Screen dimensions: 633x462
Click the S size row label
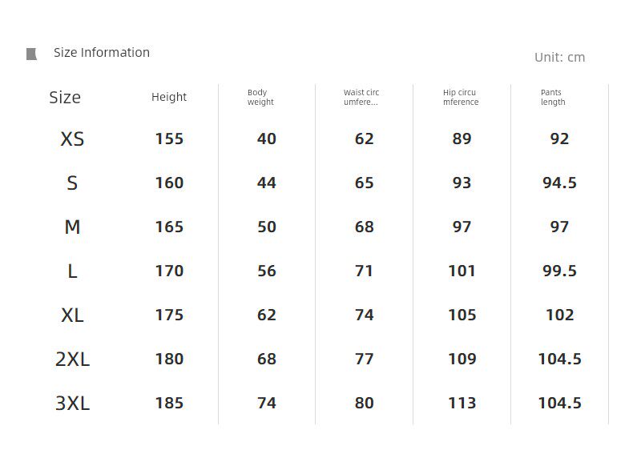click(72, 183)
